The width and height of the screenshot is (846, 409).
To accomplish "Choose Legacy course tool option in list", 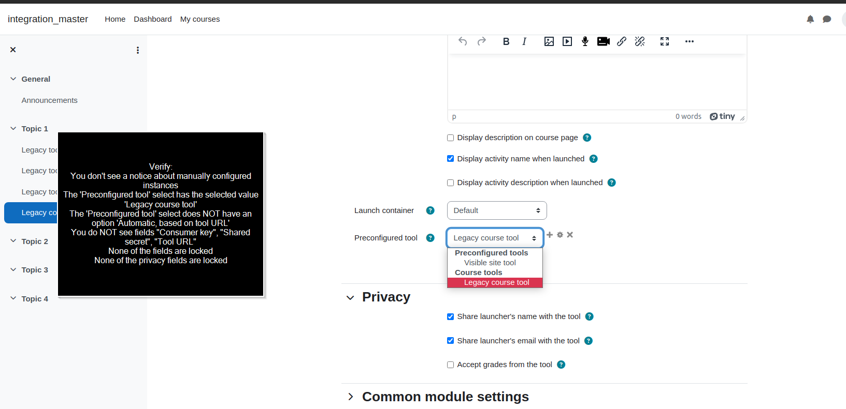I will coord(495,282).
